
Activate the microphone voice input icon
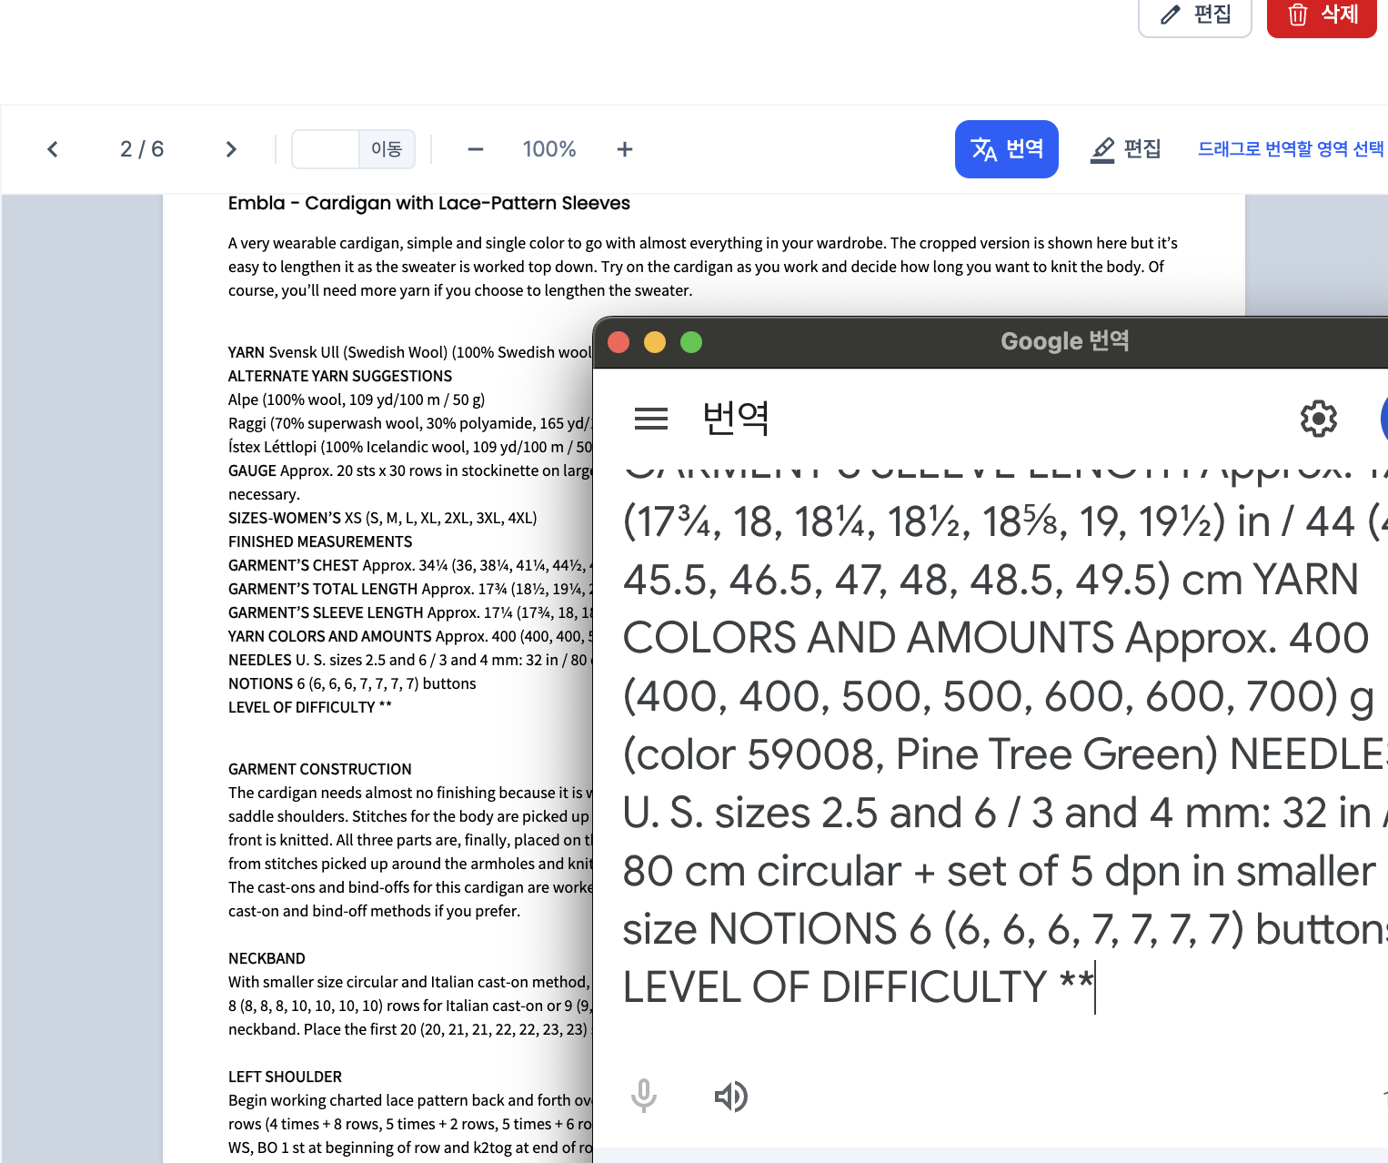(644, 1096)
